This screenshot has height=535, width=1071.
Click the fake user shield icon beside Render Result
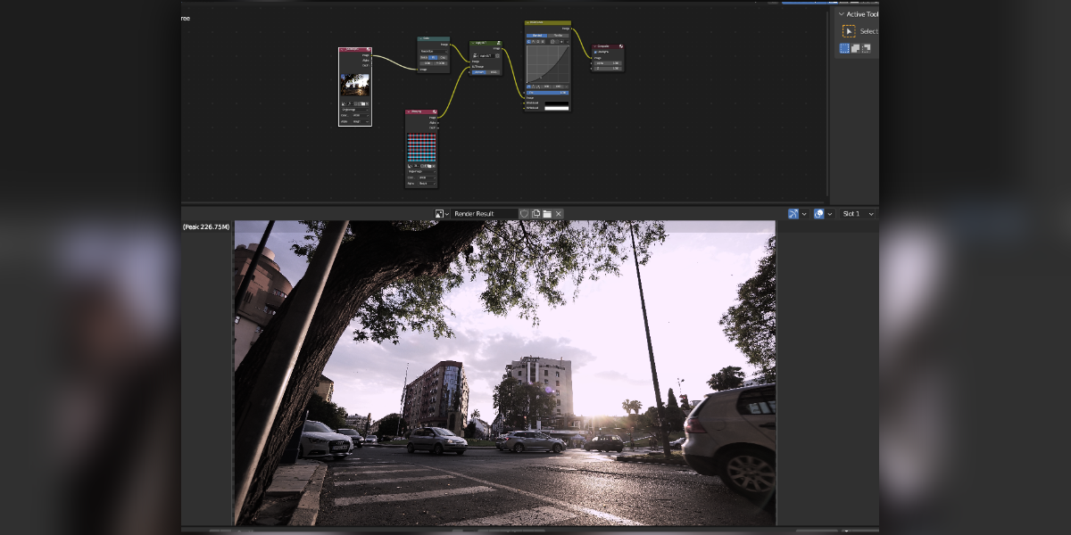pyautogui.click(x=525, y=213)
